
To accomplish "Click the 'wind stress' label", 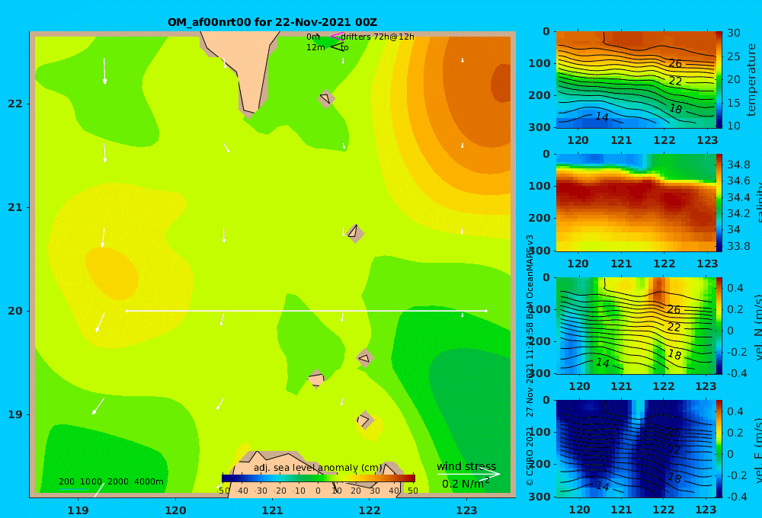I will (466, 466).
